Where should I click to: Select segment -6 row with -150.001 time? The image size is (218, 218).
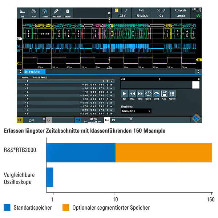click(66, 103)
